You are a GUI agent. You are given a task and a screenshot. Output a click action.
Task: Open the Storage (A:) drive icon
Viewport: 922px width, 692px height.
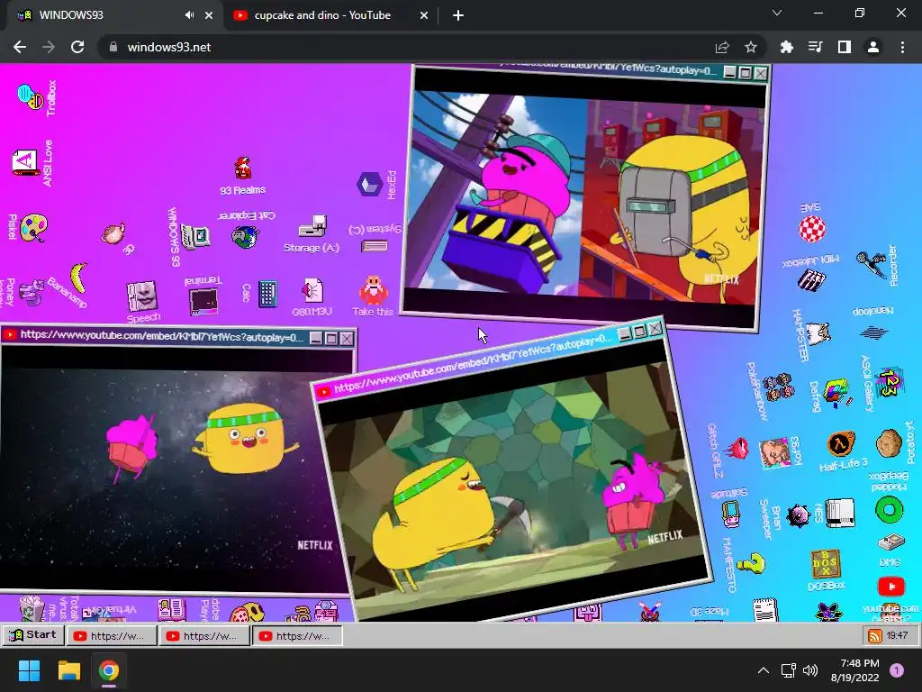click(x=312, y=226)
